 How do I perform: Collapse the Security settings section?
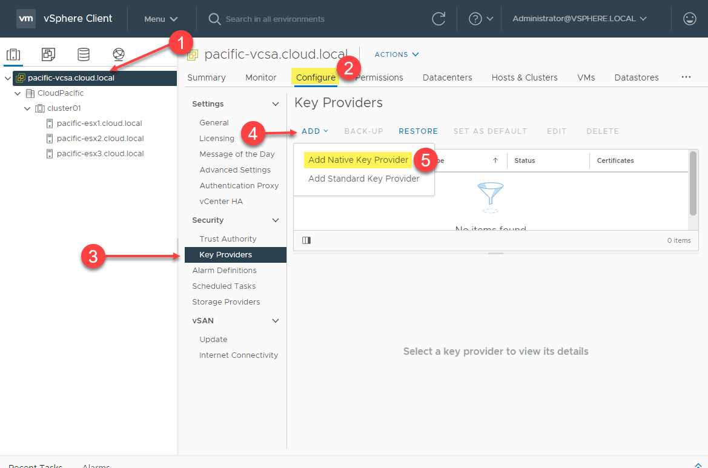(x=277, y=220)
